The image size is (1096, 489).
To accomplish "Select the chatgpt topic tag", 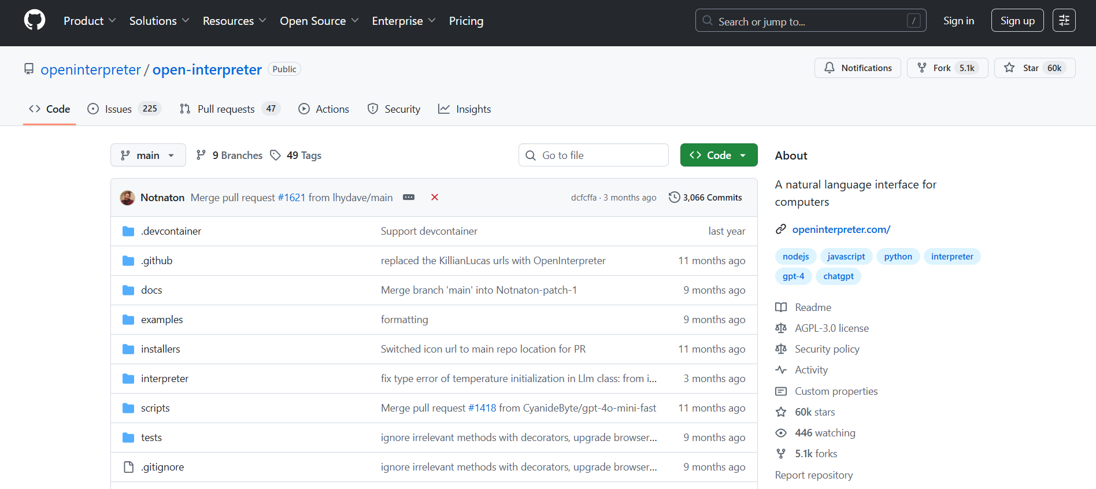I will 838,276.
